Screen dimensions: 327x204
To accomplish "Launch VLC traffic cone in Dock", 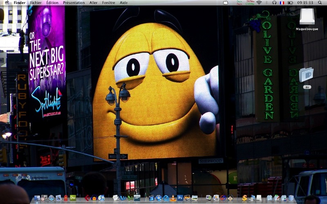I will coord(173,198).
